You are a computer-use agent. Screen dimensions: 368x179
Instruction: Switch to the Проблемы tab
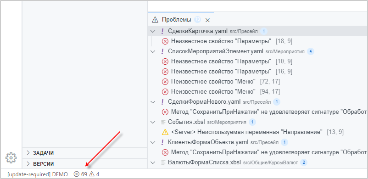tap(176, 20)
